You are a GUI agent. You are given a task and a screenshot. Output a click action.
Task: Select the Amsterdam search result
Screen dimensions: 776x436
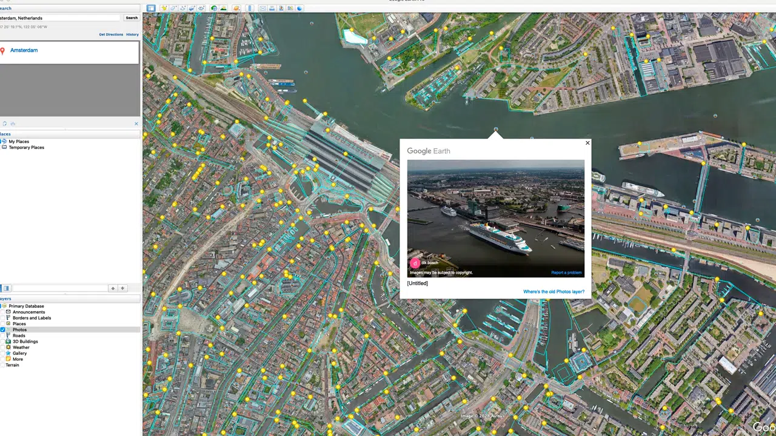point(24,50)
